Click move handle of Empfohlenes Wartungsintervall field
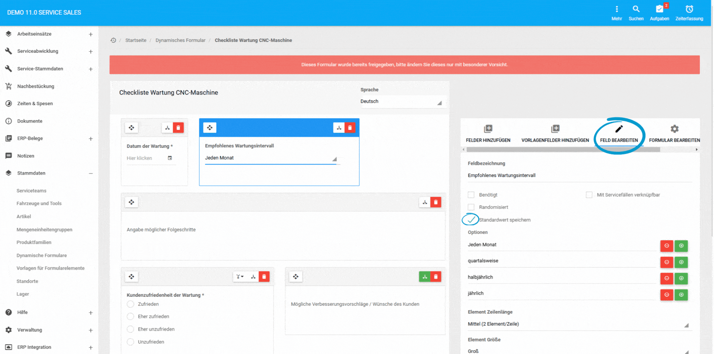 pyautogui.click(x=209, y=128)
